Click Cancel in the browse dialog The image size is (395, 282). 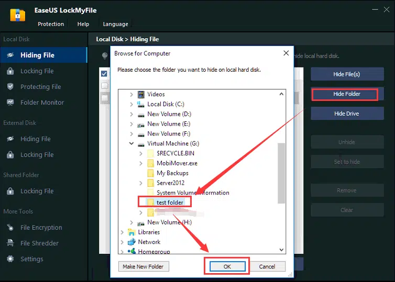(267, 266)
